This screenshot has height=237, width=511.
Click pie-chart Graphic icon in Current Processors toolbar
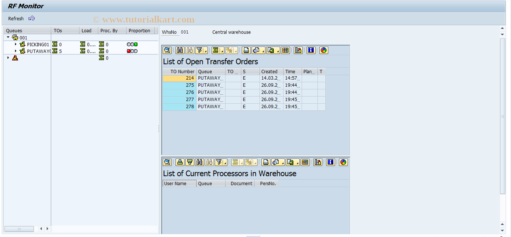click(x=343, y=162)
